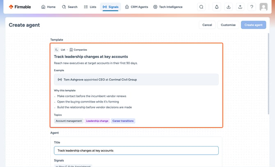Click the Tom Ashgrove name in example
The image size is (275, 167).
(73, 80)
